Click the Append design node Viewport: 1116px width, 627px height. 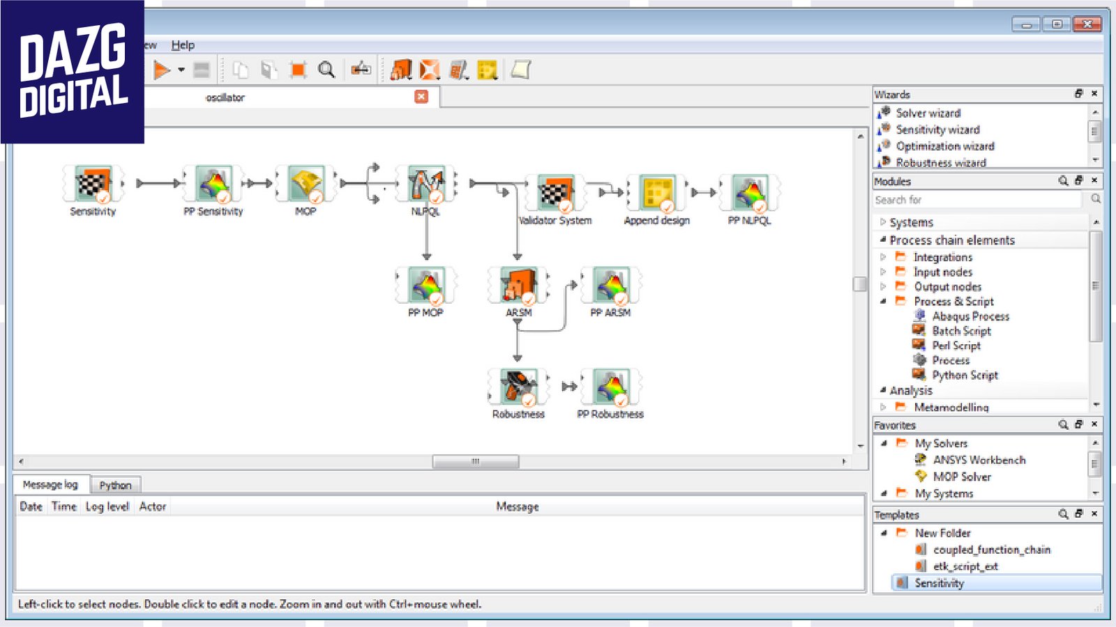click(x=657, y=194)
